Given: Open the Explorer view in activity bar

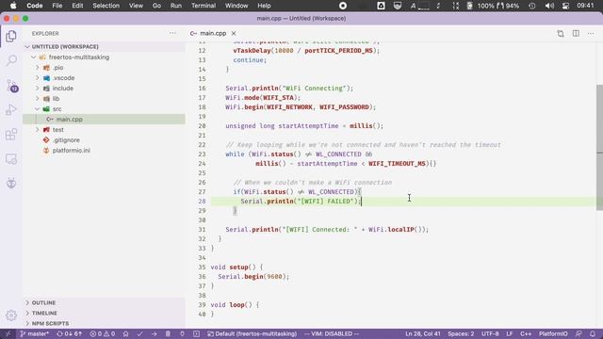Looking at the screenshot, I should [x=11, y=36].
